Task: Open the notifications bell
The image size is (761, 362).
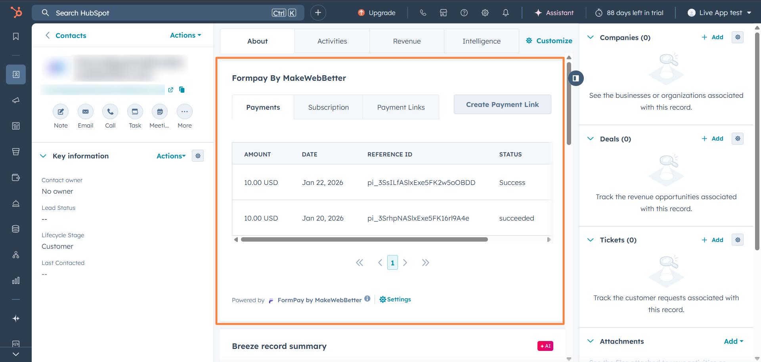Action: 505,13
